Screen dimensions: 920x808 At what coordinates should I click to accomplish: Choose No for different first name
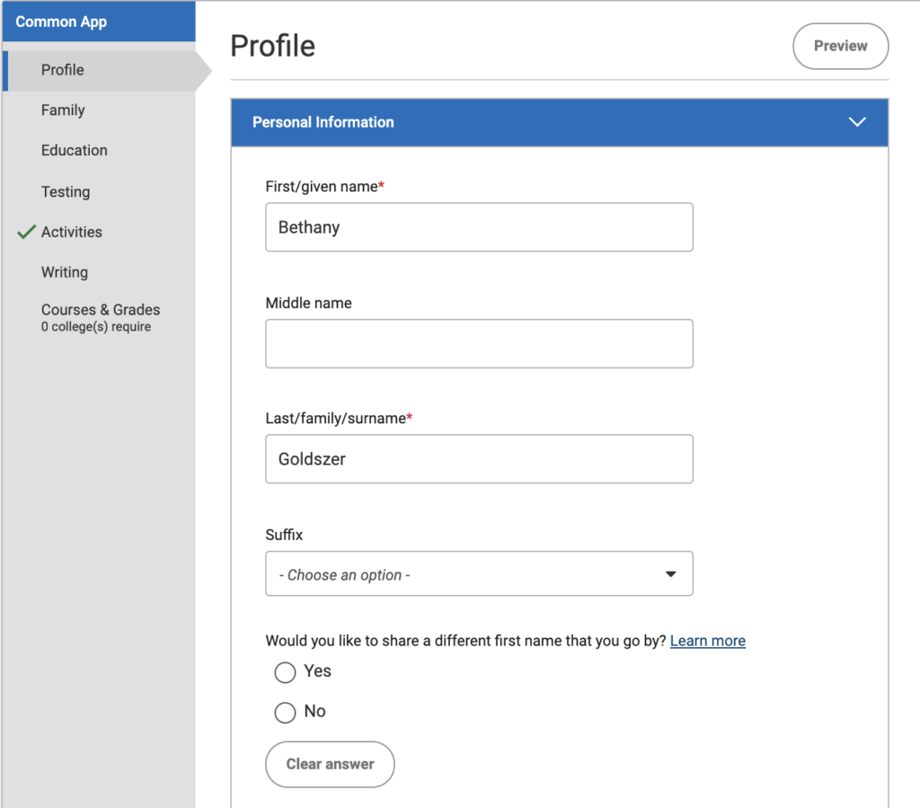pyautogui.click(x=285, y=712)
